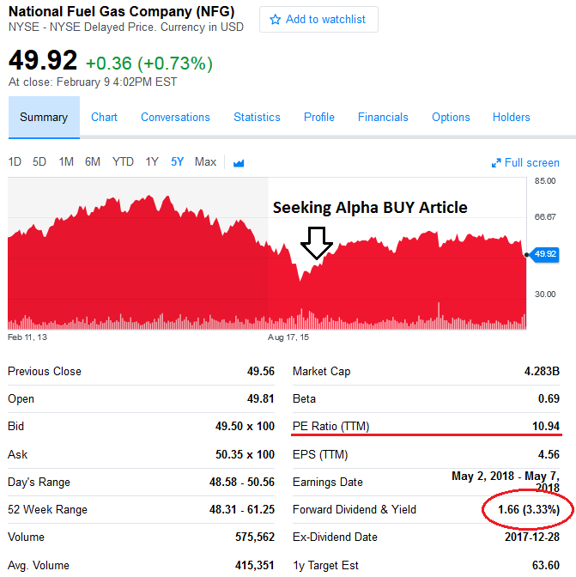View the Financials tab

383,118
